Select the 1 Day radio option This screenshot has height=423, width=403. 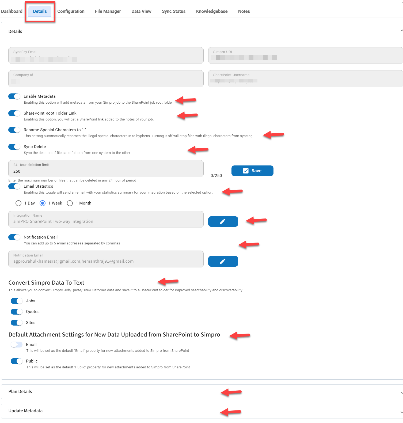pos(18,203)
